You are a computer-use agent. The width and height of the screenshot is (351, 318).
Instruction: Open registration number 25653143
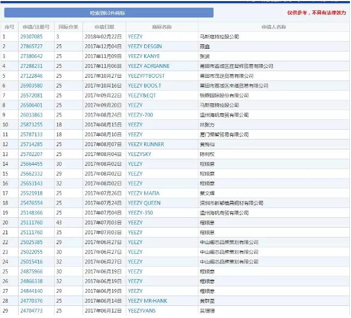pos(31,183)
